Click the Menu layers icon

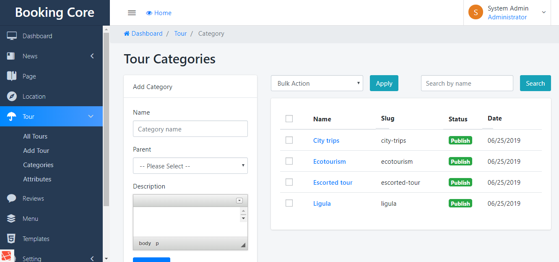tap(12, 219)
